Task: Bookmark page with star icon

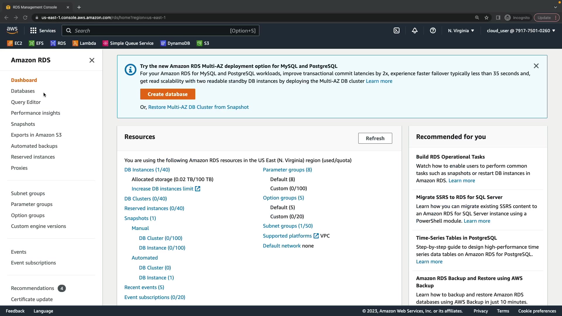Action: pyautogui.click(x=486, y=18)
